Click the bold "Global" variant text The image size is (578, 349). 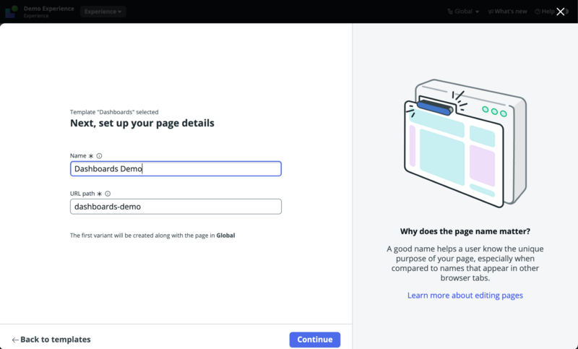(225, 236)
